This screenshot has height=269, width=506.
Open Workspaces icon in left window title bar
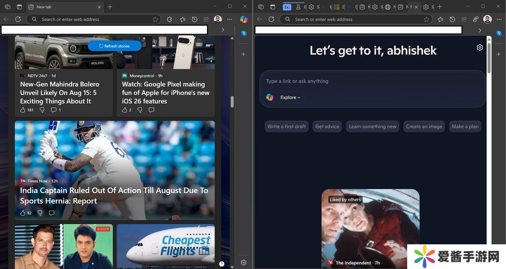pos(7,7)
